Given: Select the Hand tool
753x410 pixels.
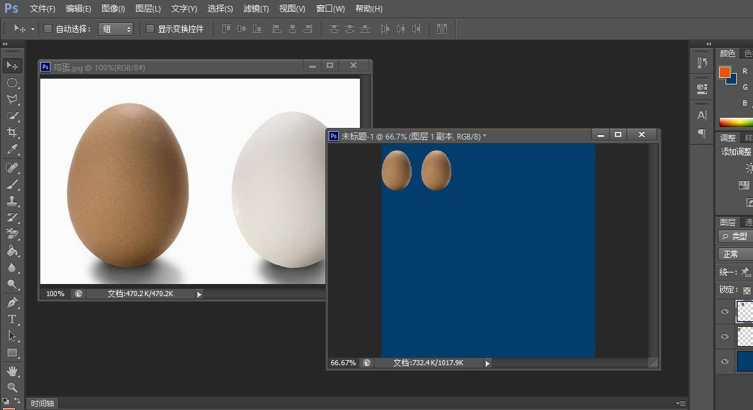Looking at the screenshot, I should click(x=12, y=371).
